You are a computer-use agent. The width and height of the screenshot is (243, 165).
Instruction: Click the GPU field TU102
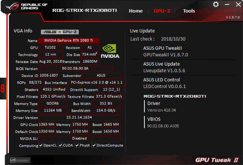pyautogui.click(x=50, y=48)
